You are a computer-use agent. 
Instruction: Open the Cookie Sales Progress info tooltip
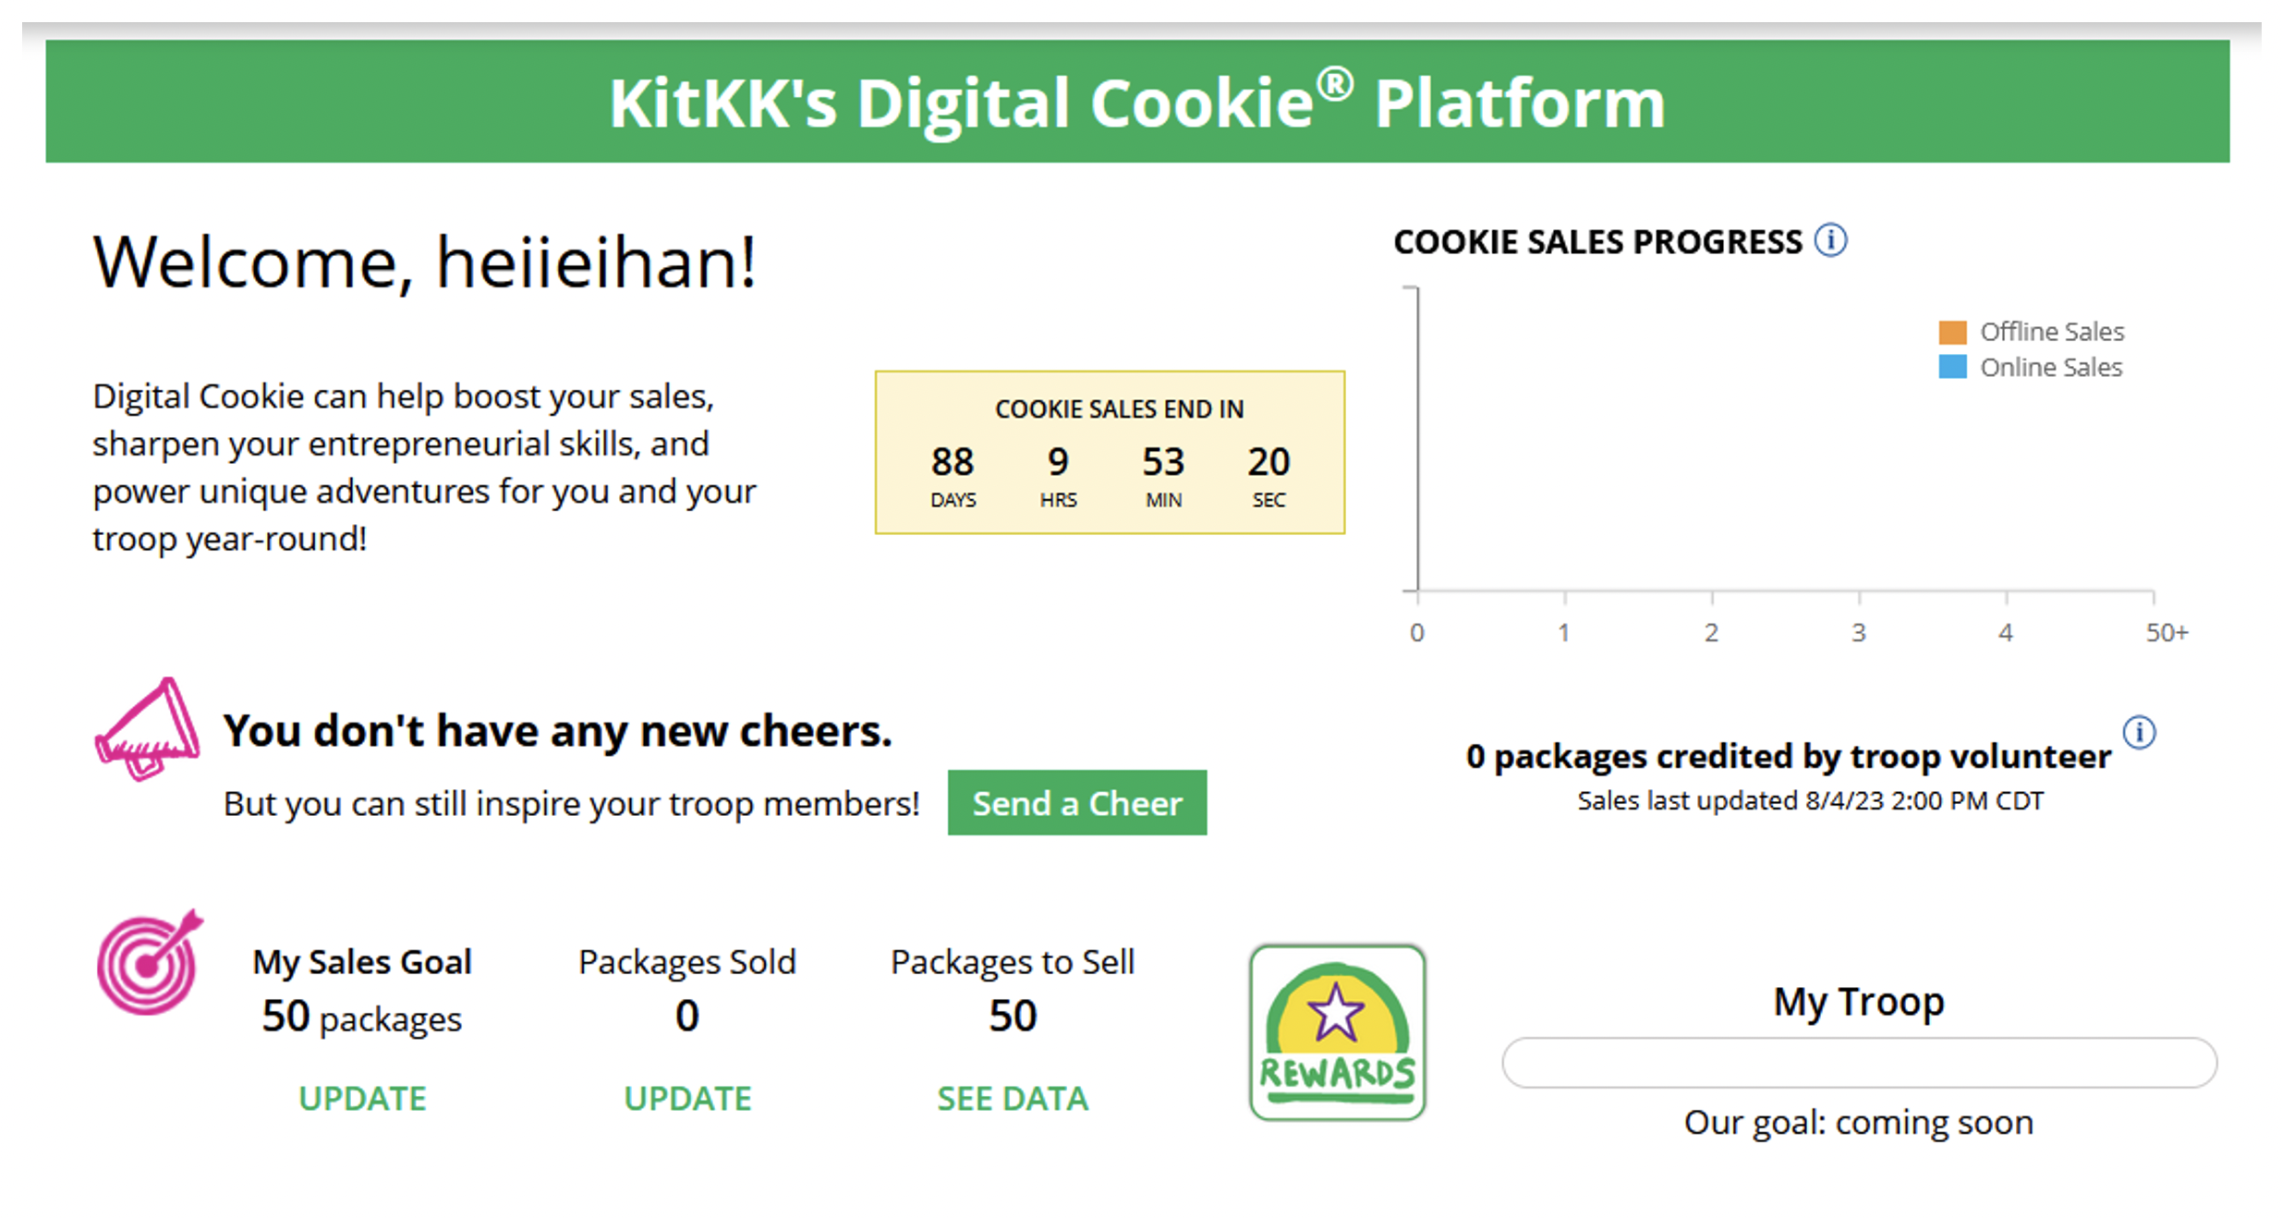(1833, 240)
